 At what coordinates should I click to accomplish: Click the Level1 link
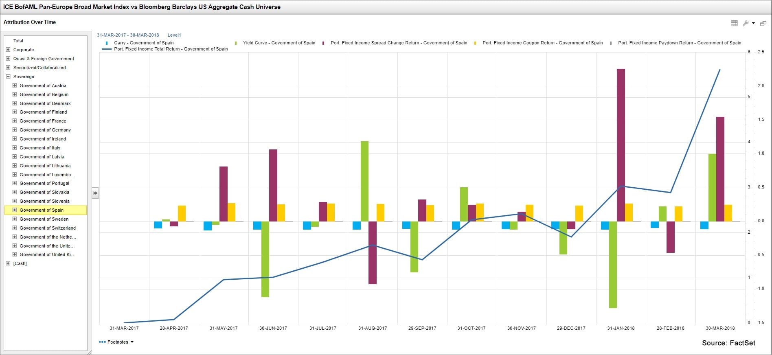pos(174,35)
